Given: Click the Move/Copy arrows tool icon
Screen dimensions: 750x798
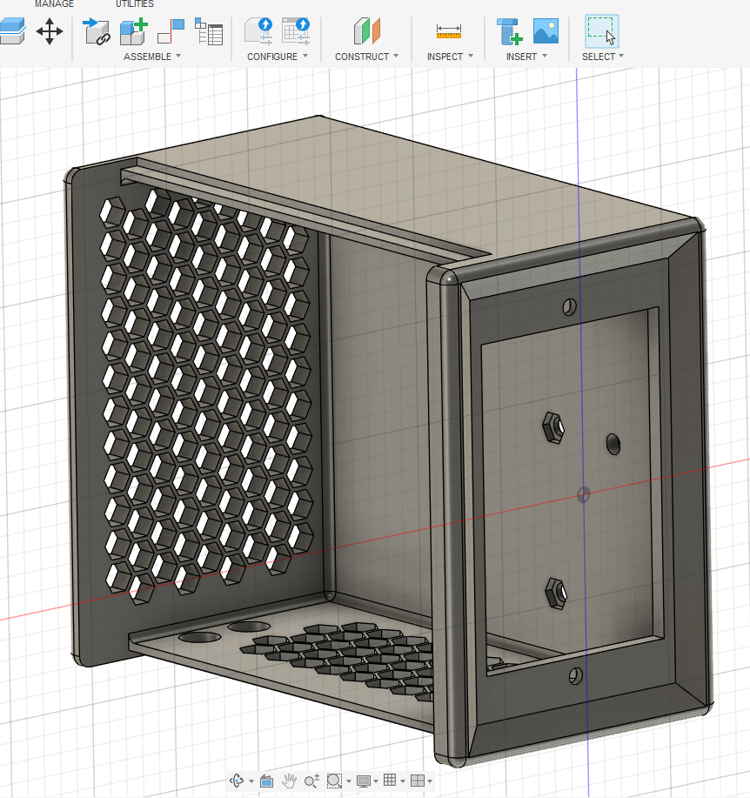Looking at the screenshot, I should tap(50, 32).
